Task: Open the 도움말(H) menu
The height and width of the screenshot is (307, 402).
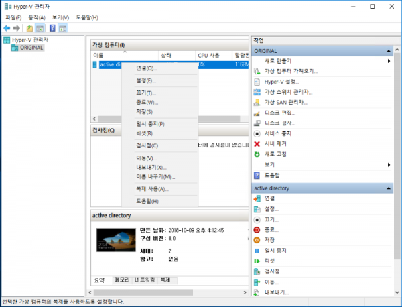Action: 87,17
